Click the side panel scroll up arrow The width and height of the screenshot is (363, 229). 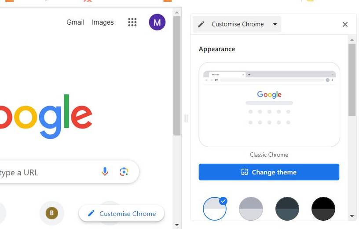click(352, 40)
